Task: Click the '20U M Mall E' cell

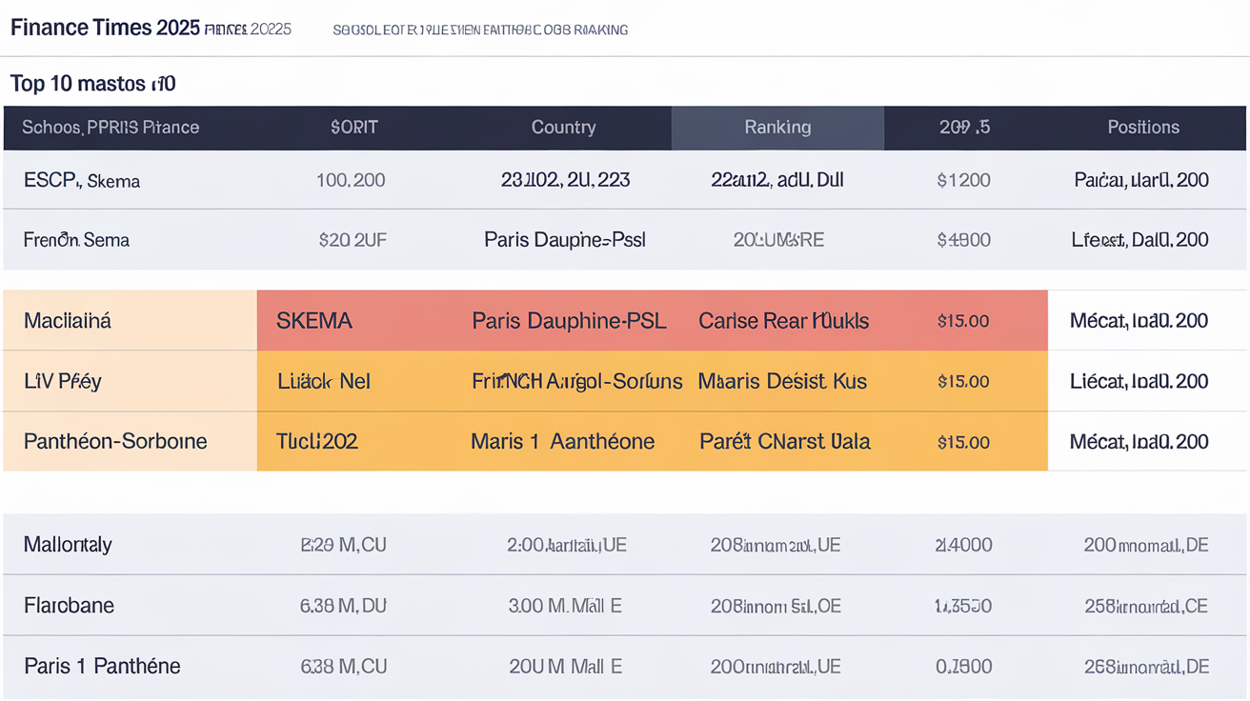Action: pyautogui.click(x=565, y=667)
